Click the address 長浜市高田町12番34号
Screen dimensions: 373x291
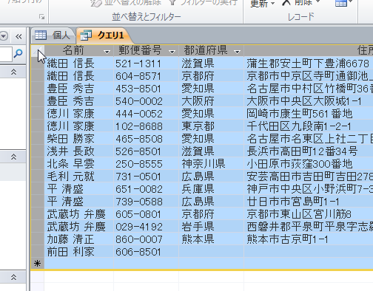coord(309,151)
